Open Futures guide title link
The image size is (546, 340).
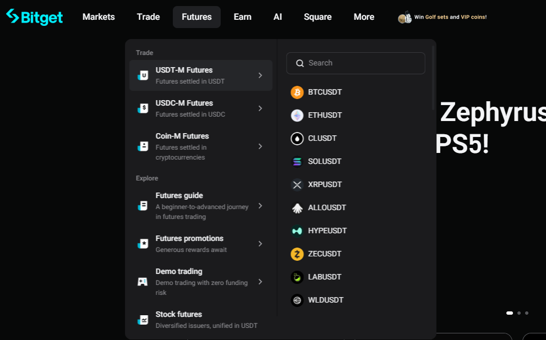tap(179, 195)
